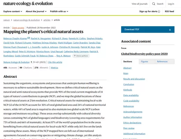Open the Metrics link
181x139 pixels.
(x=54, y=68)
